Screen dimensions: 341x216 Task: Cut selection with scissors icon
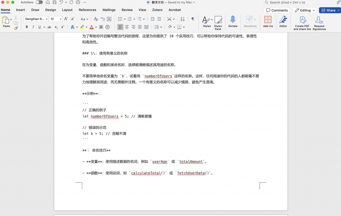point(16,18)
